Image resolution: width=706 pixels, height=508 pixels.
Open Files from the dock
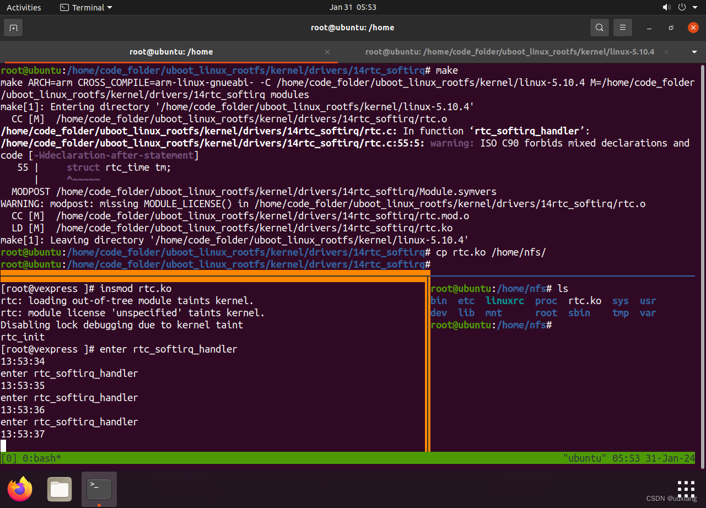pyautogui.click(x=60, y=489)
